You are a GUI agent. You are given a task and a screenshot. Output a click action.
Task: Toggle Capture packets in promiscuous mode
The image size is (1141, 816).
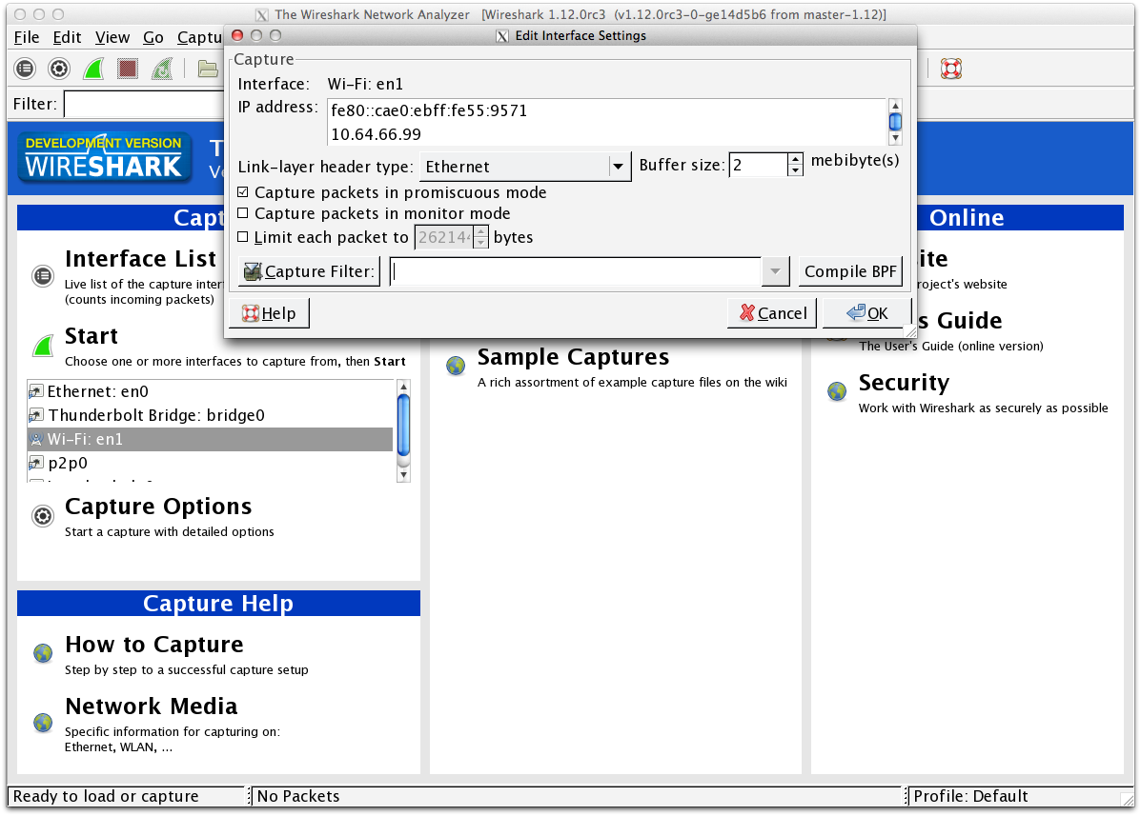[x=243, y=191]
